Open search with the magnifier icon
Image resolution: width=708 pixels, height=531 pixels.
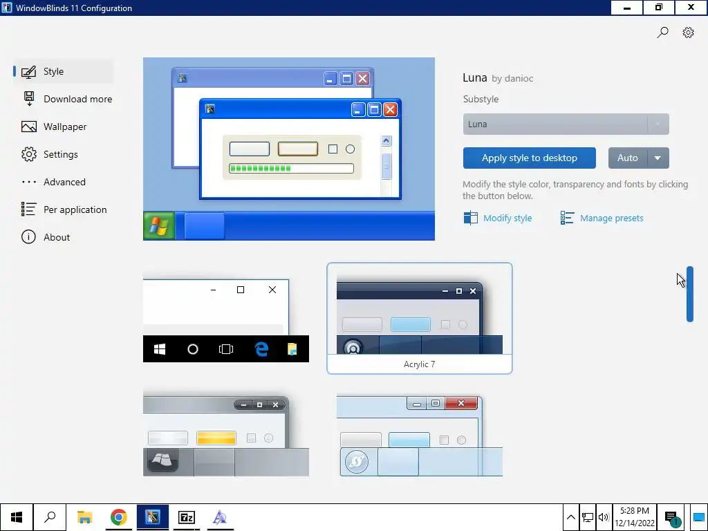(x=662, y=32)
